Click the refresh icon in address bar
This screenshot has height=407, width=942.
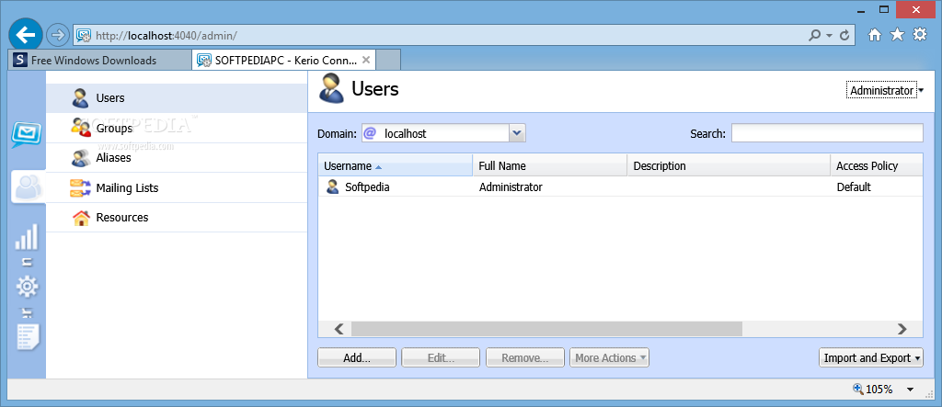(844, 36)
